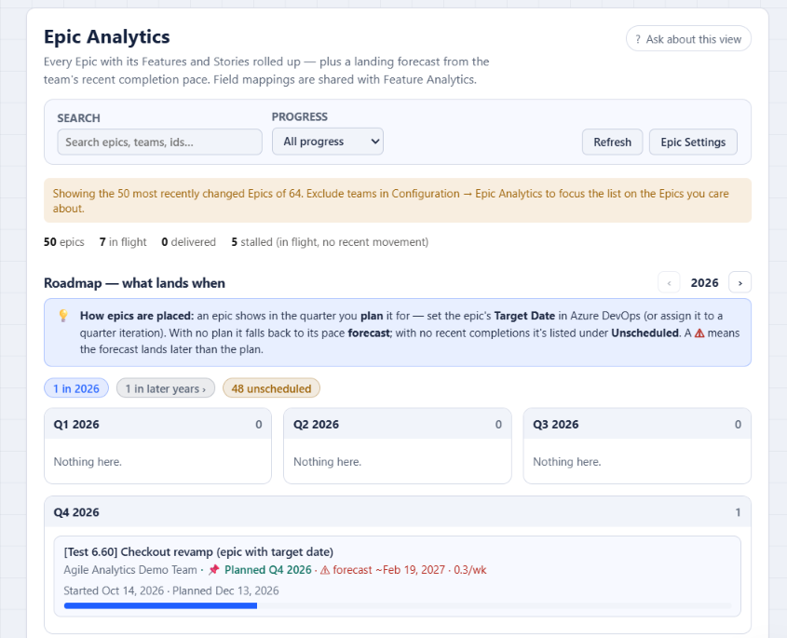Select the 1 in 2026 chip
The width and height of the screenshot is (787, 638).
pyautogui.click(x=76, y=388)
